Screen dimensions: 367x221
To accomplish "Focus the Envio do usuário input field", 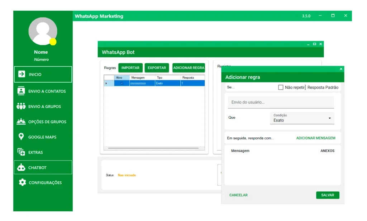I will coord(281,102).
